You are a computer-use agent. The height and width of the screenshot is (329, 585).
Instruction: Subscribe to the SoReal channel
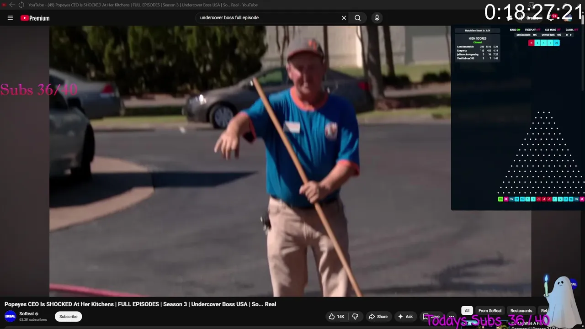[68, 316]
